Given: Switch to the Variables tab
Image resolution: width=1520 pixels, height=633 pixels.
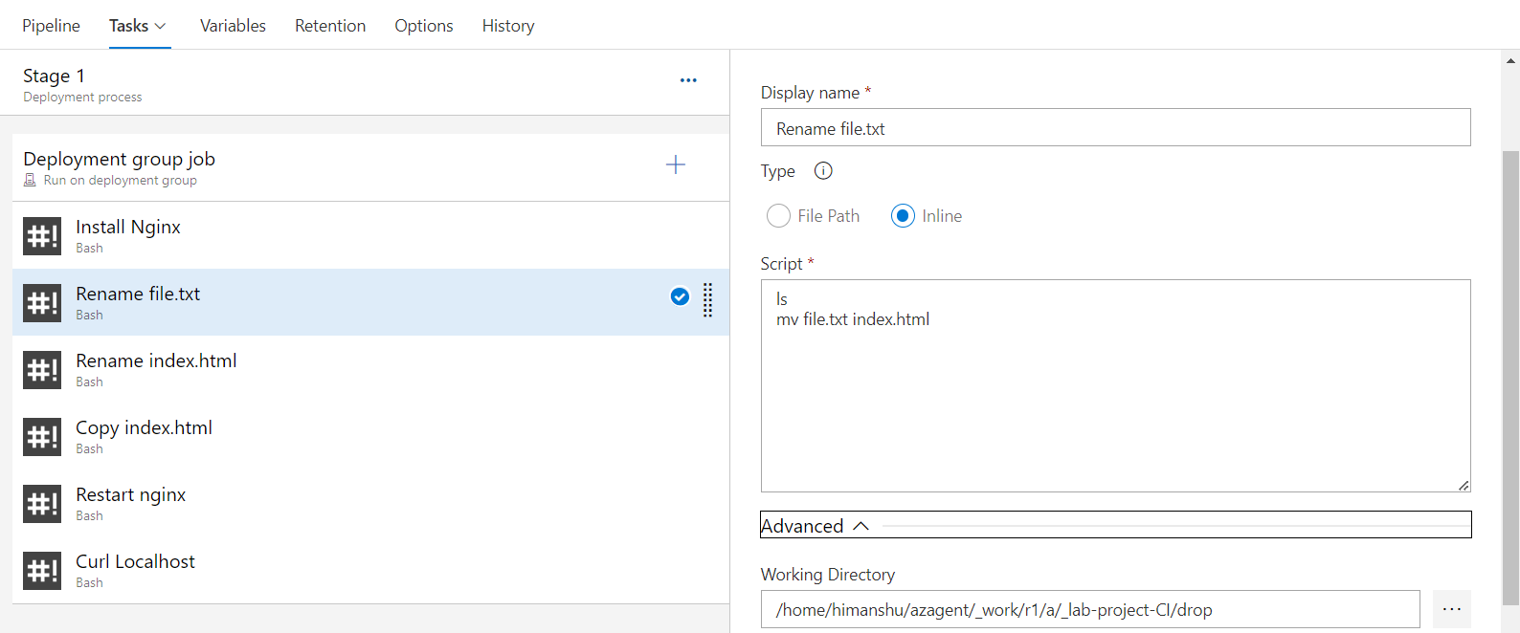Looking at the screenshot, I should [233, 26].
